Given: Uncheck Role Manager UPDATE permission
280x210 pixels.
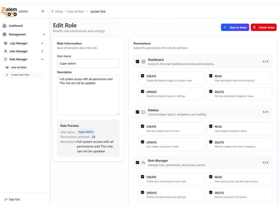Looking at the screenshot, I should pyautogui.click(x=142, y=192).
